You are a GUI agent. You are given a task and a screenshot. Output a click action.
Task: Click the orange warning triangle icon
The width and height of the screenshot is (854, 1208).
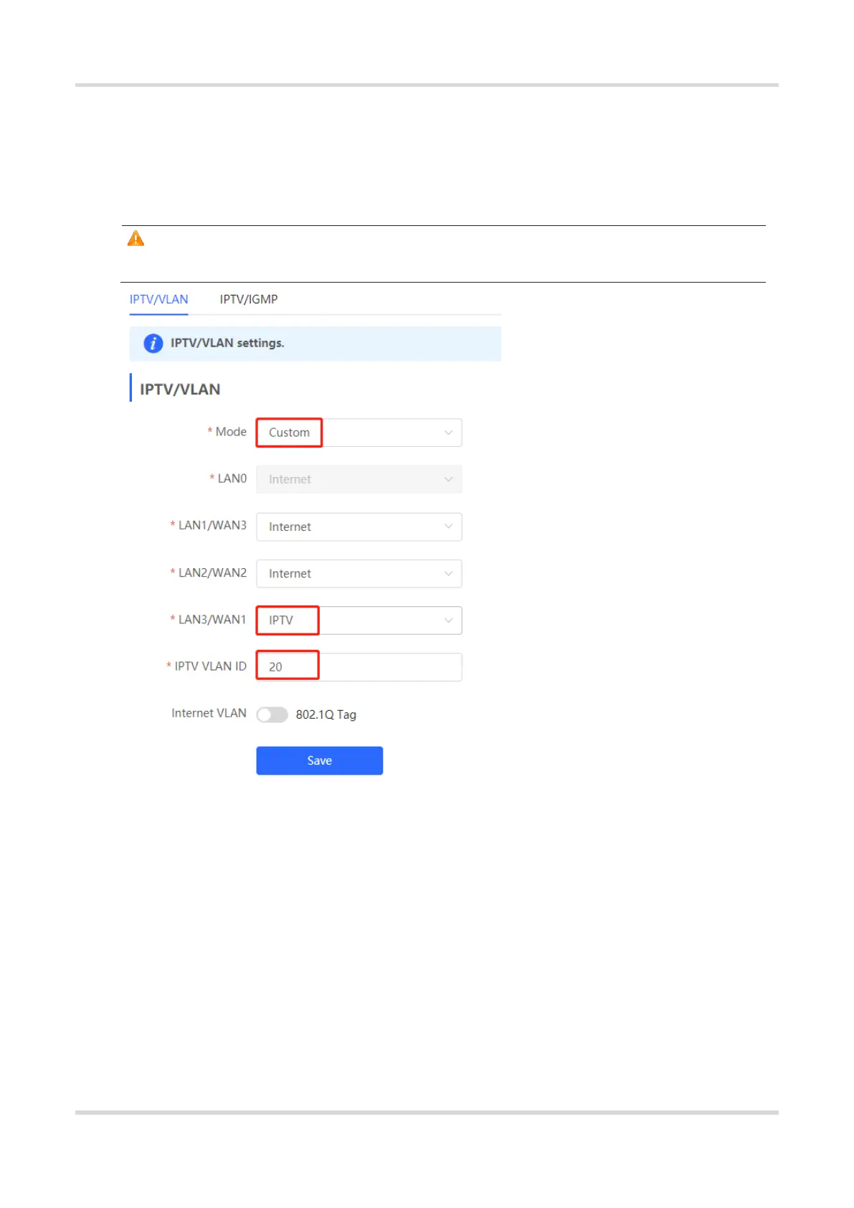click(x=136, y=239)
